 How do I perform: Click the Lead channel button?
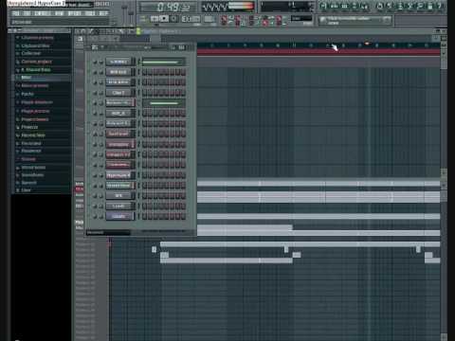(118, 206)
